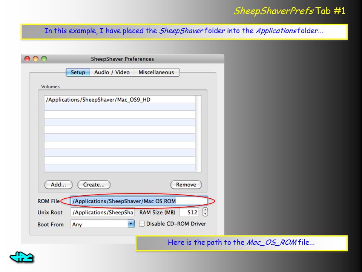362x272 pixels.
Task: Click the Remove volume button
Action: pyautogui.click(x=186, y=185)
